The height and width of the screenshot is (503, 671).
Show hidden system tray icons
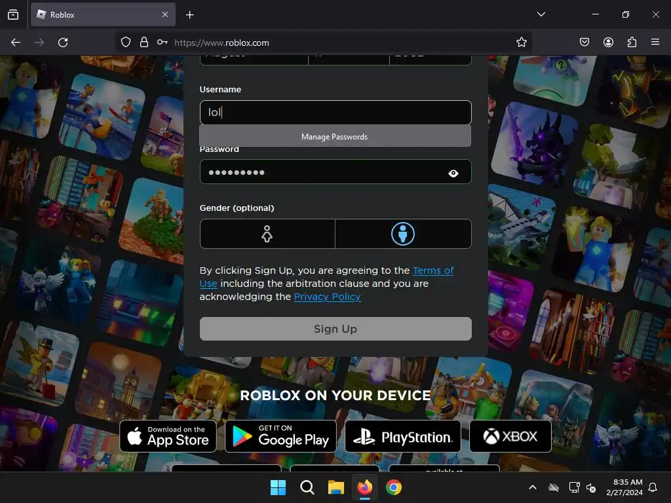[x=533, y=487]
